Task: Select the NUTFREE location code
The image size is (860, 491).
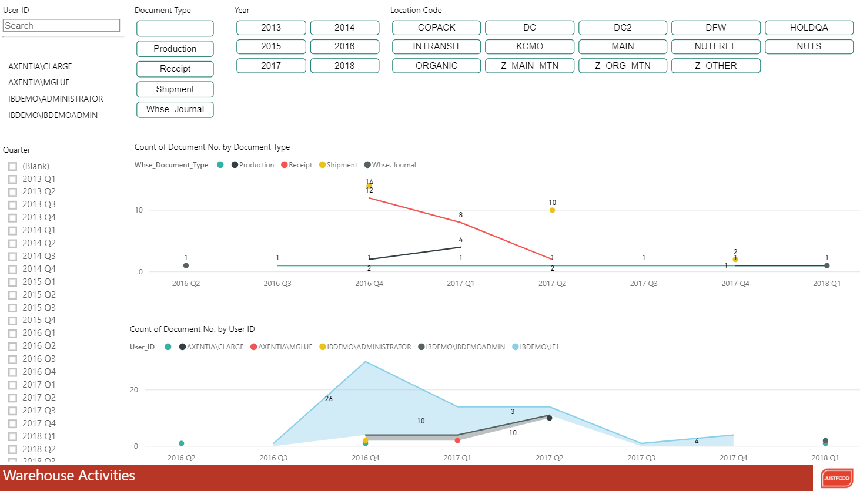Action: [715, 46]
